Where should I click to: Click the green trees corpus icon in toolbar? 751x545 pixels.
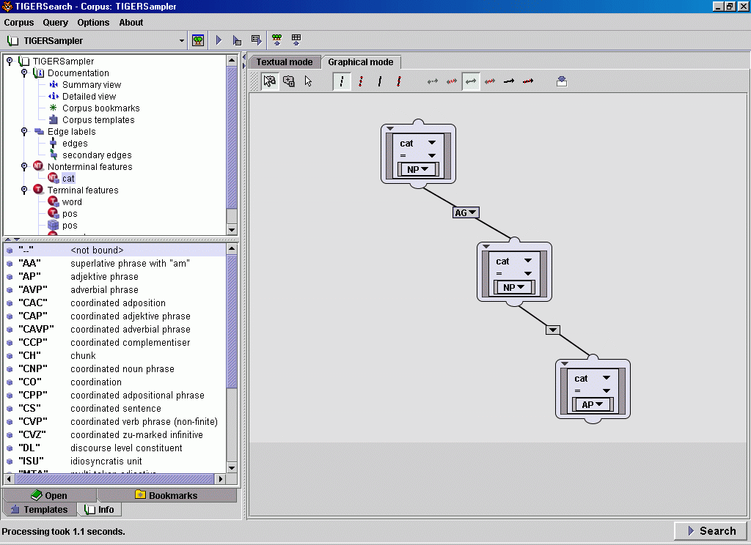click(198, 40)
